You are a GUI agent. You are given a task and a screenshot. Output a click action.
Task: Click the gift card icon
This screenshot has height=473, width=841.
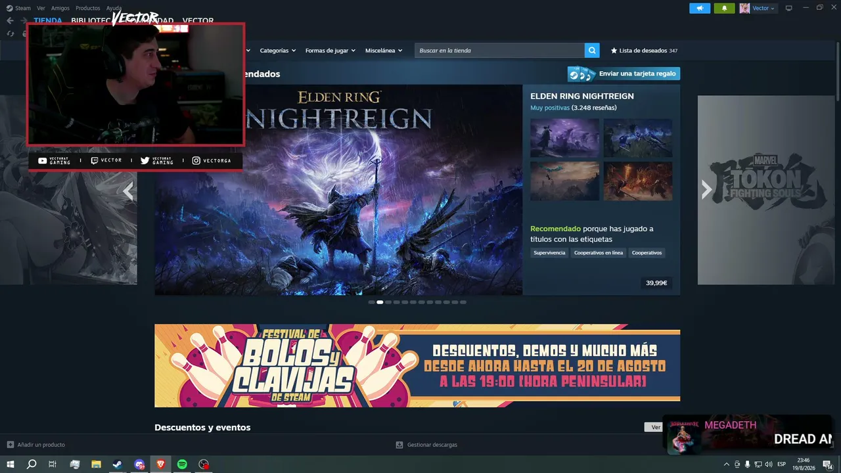coord(582,74)
